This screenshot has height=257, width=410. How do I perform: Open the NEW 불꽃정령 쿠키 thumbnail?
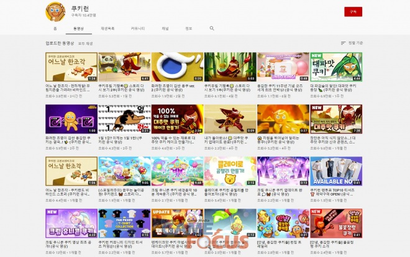336,223
